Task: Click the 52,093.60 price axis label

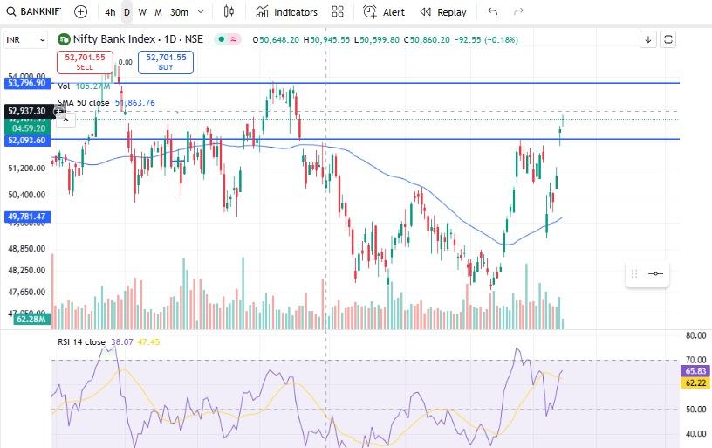Action: click(27, 141)
